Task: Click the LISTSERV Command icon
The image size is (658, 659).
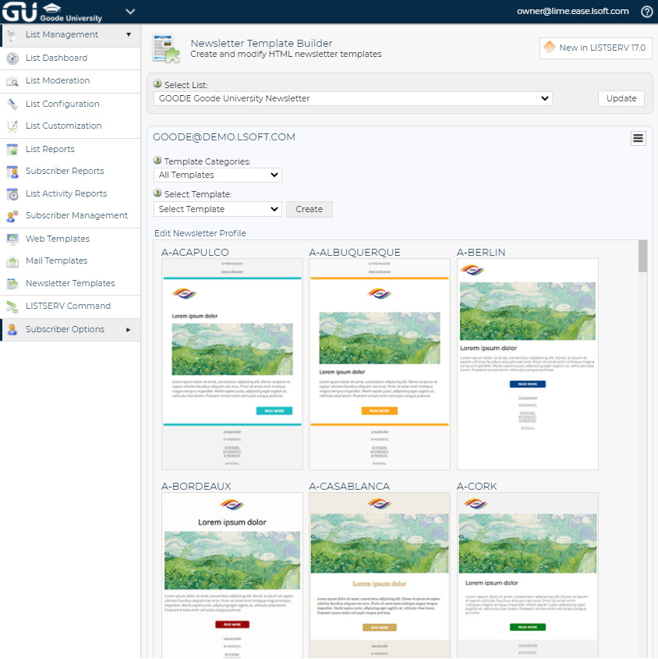Action: coord(12,306)
